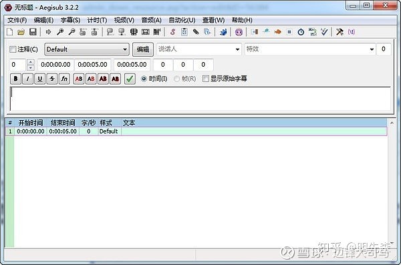Click the 编辑 style edit button
Screen dimensions: 401x265
[x=143, y=49]
